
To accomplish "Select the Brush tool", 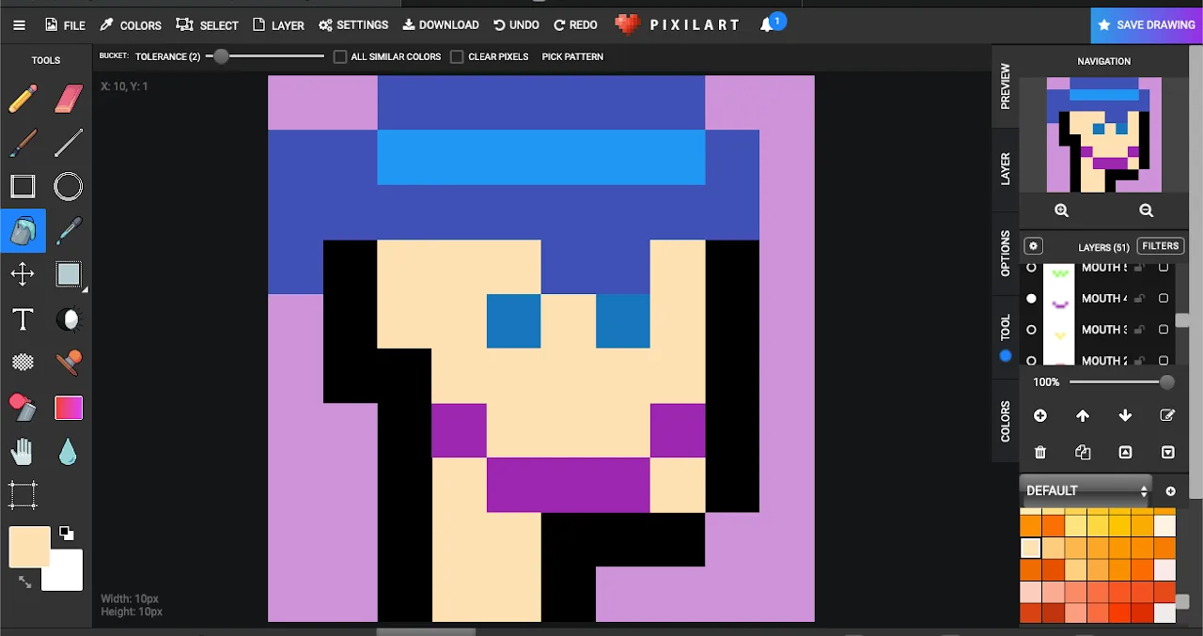I will coord(23,143).
